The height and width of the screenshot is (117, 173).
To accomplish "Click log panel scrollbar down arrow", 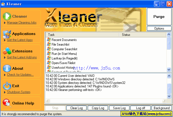I will tap(169, 96).
